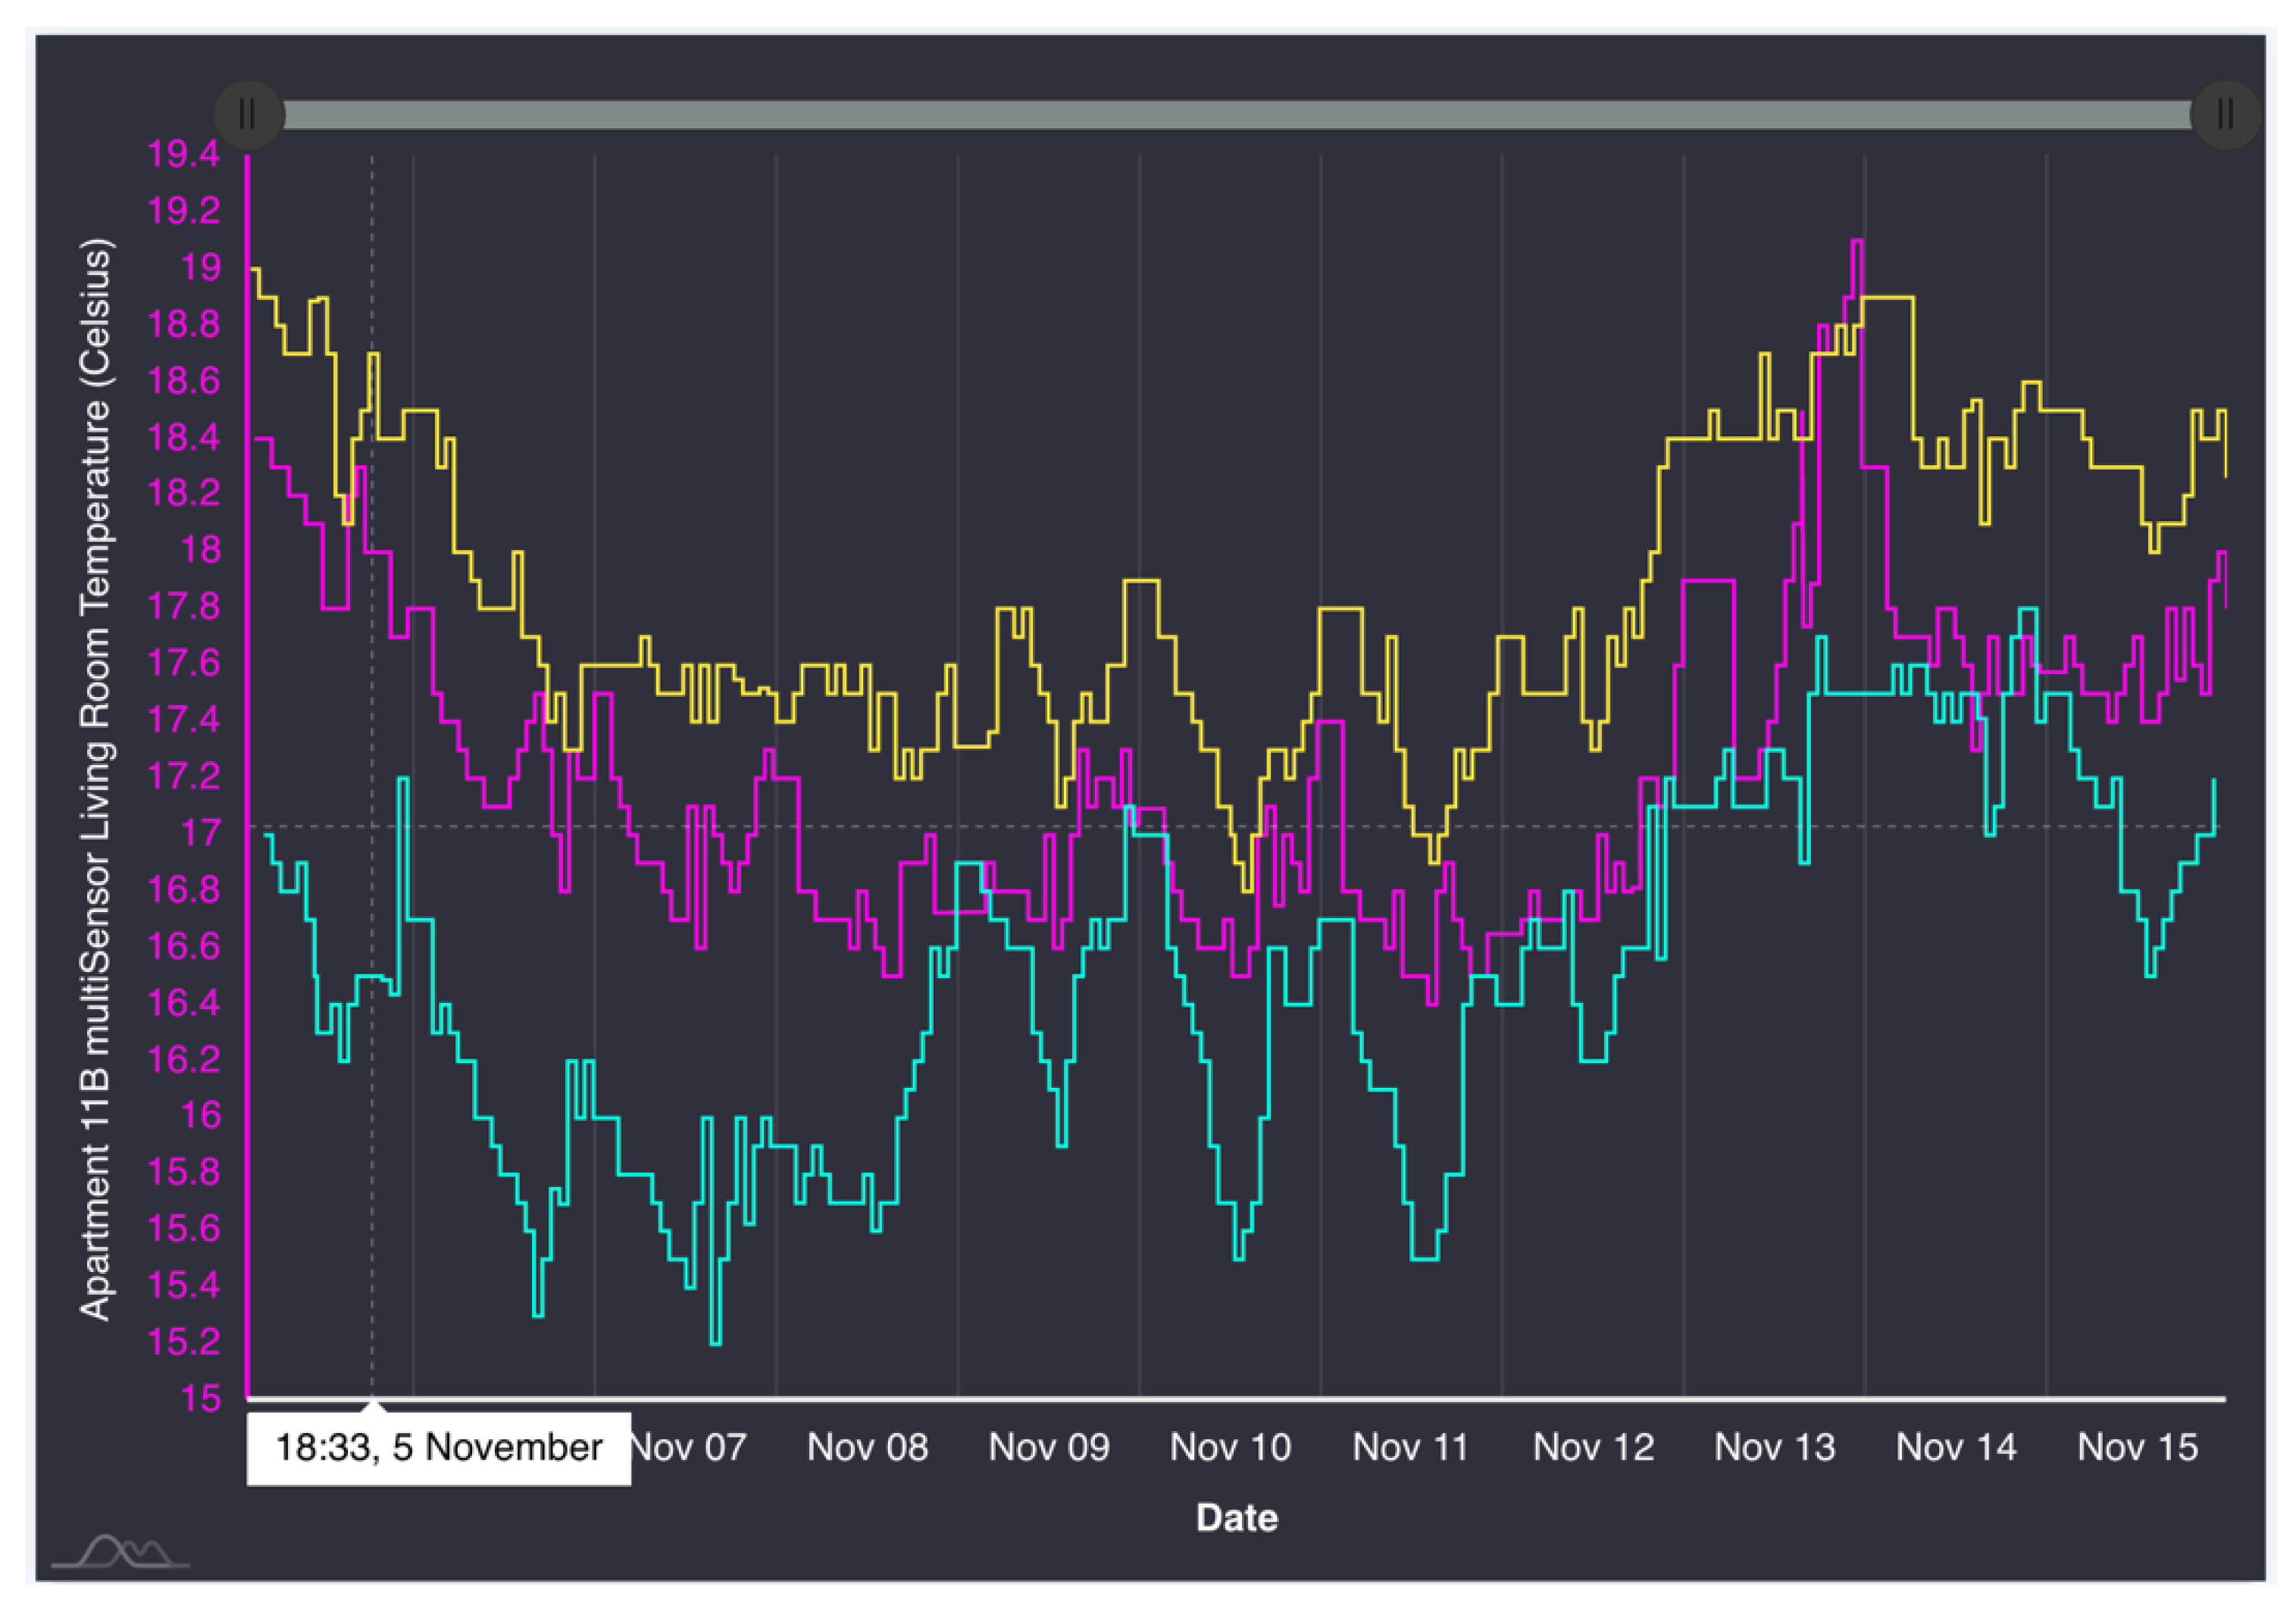Click the "15.2" y-axis value
2296x1612 pixels.
[x=184, y=1341]
